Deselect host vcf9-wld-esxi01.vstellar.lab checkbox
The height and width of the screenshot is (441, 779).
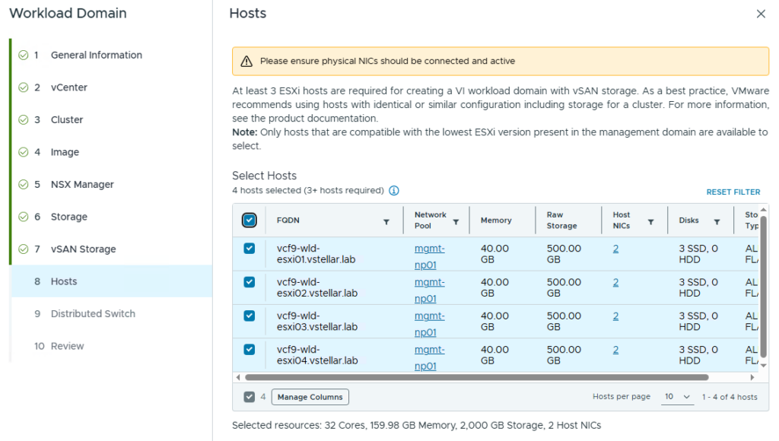(250, 249)
